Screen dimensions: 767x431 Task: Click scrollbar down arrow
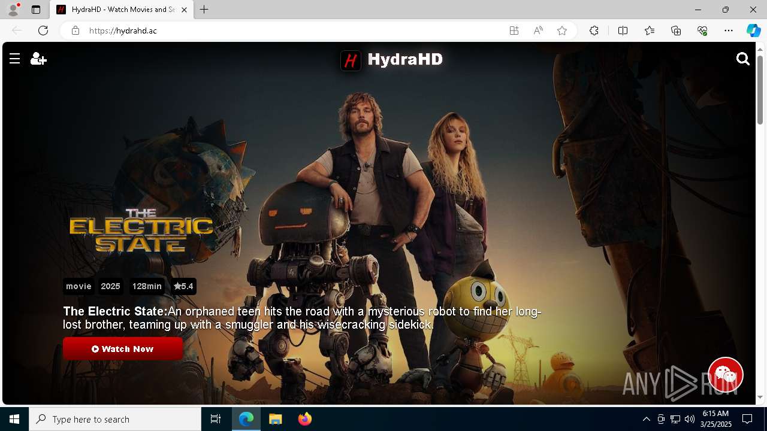tap(760, 397)
